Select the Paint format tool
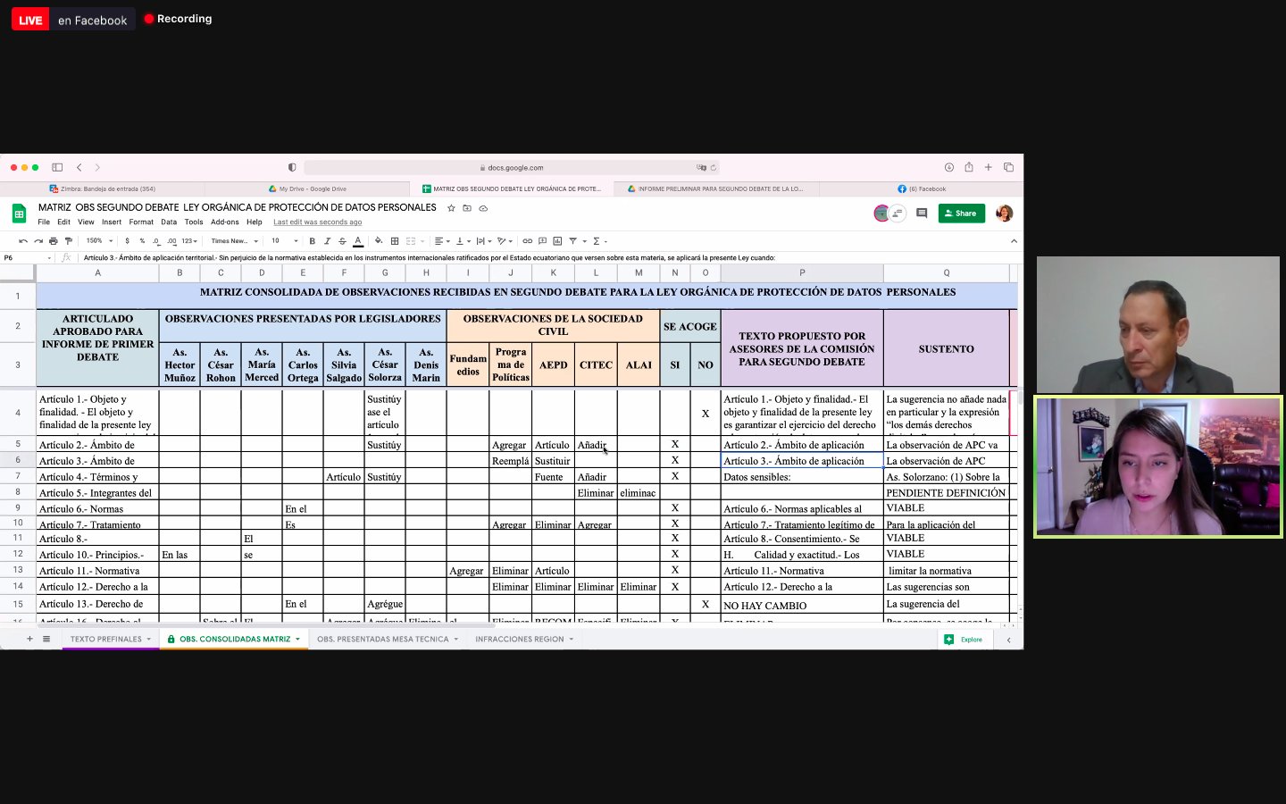 coord(69,241)
